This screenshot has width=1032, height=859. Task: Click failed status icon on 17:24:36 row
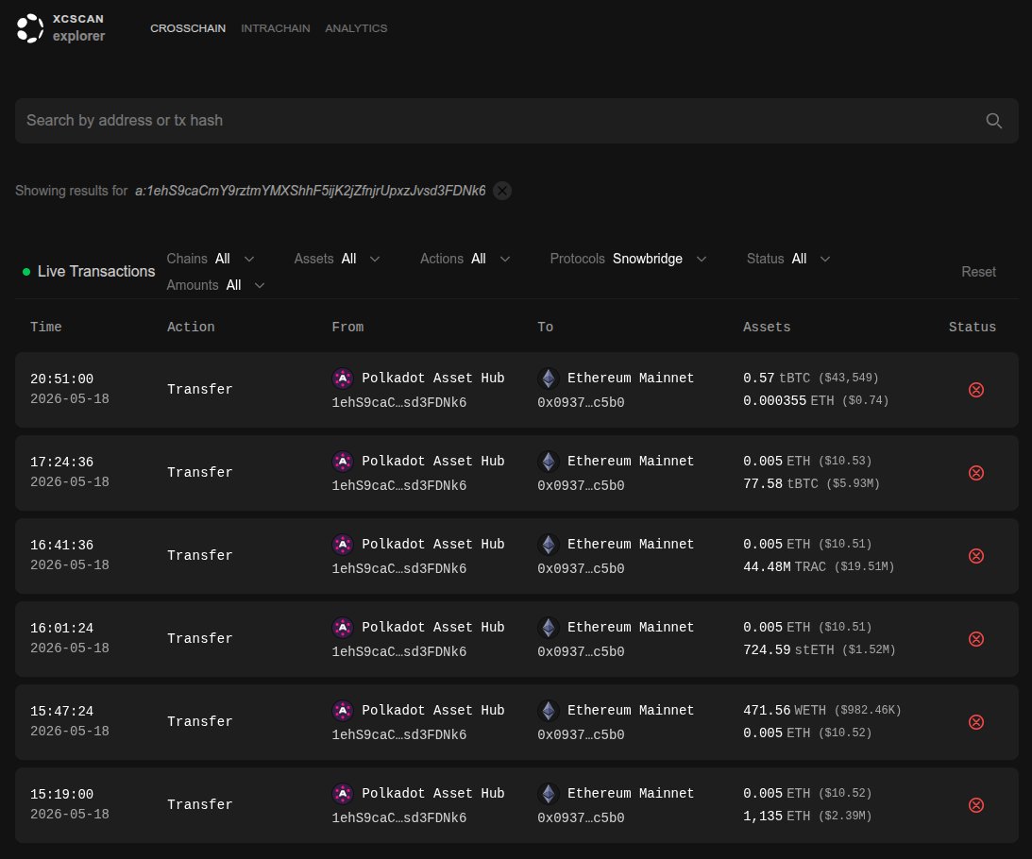click(x=976, y=473)
